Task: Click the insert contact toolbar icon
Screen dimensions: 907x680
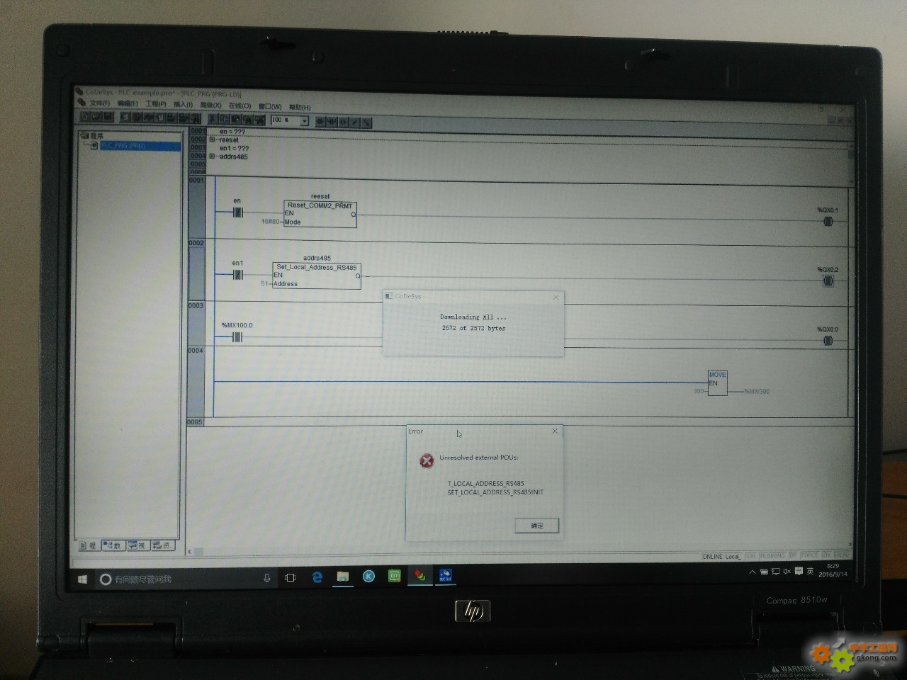Action: (320, 122)
